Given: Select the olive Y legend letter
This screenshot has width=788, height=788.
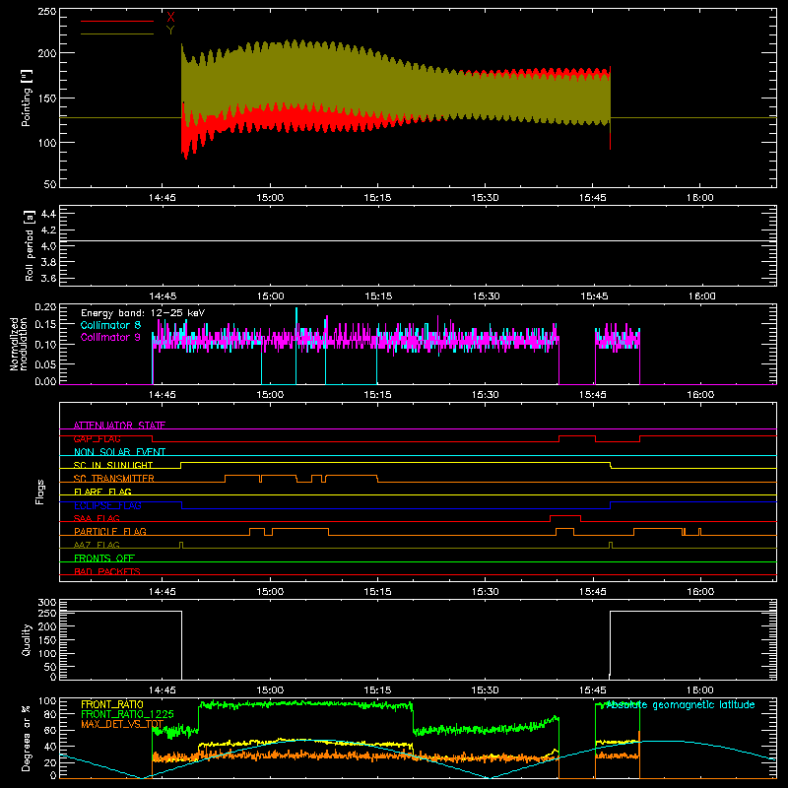Looking at the screenshot, I should (170, 31).
